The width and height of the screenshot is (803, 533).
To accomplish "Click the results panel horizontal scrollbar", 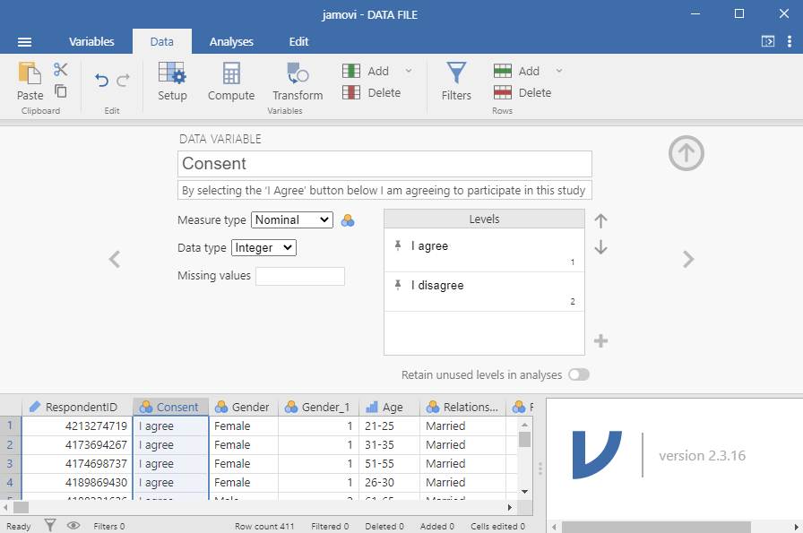I will point(656,527).
